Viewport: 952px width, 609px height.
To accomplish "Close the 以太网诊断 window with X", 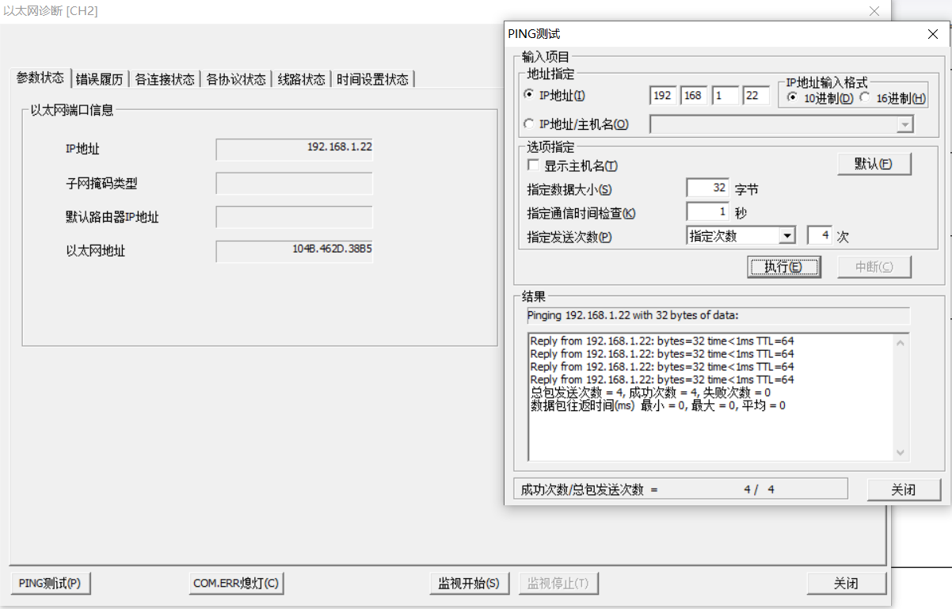I will (x=874, y=11).
